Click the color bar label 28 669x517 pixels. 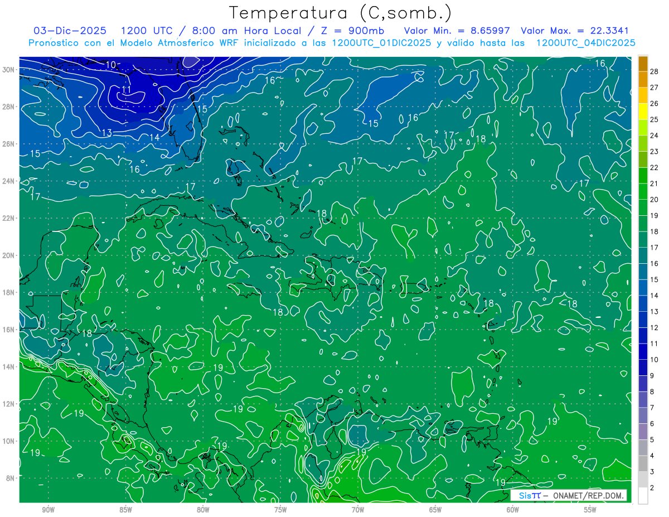click(655, 71)
